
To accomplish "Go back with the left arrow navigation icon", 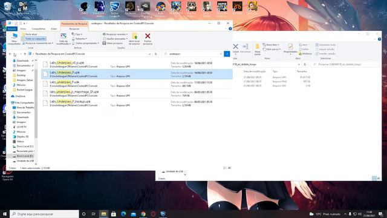I will click(x=10, y=54).
